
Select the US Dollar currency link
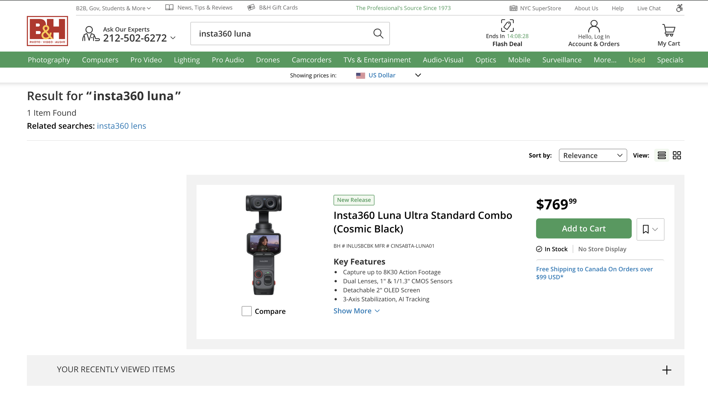click(x=382, y=75)
